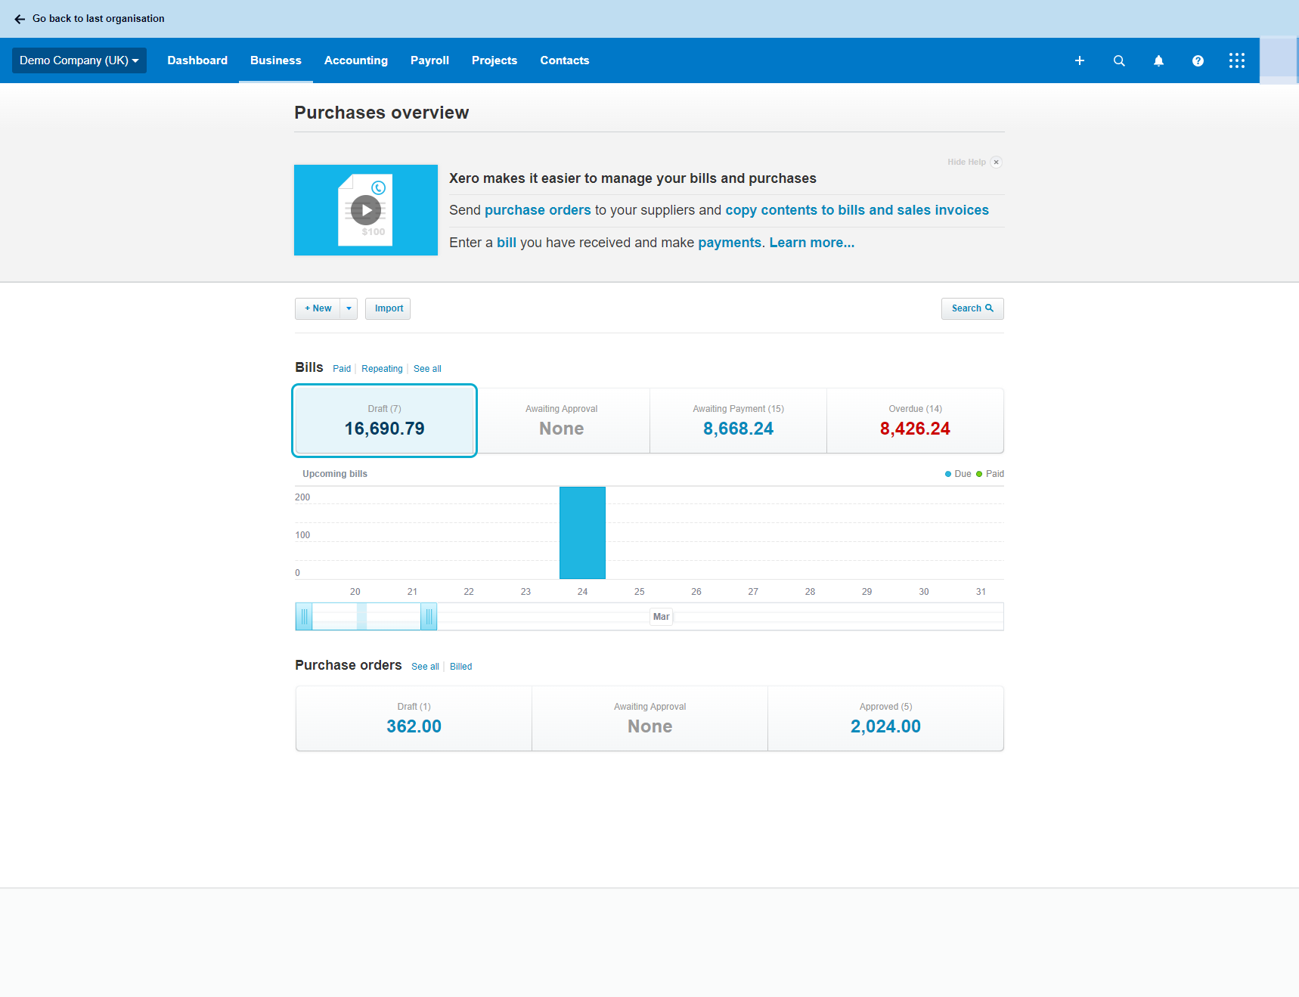Open Bills See all link
Viewport: 1299px width, 997px height.
pos(427,369)
